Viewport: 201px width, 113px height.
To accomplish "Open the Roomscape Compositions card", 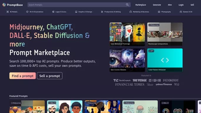I will (165, 34).
